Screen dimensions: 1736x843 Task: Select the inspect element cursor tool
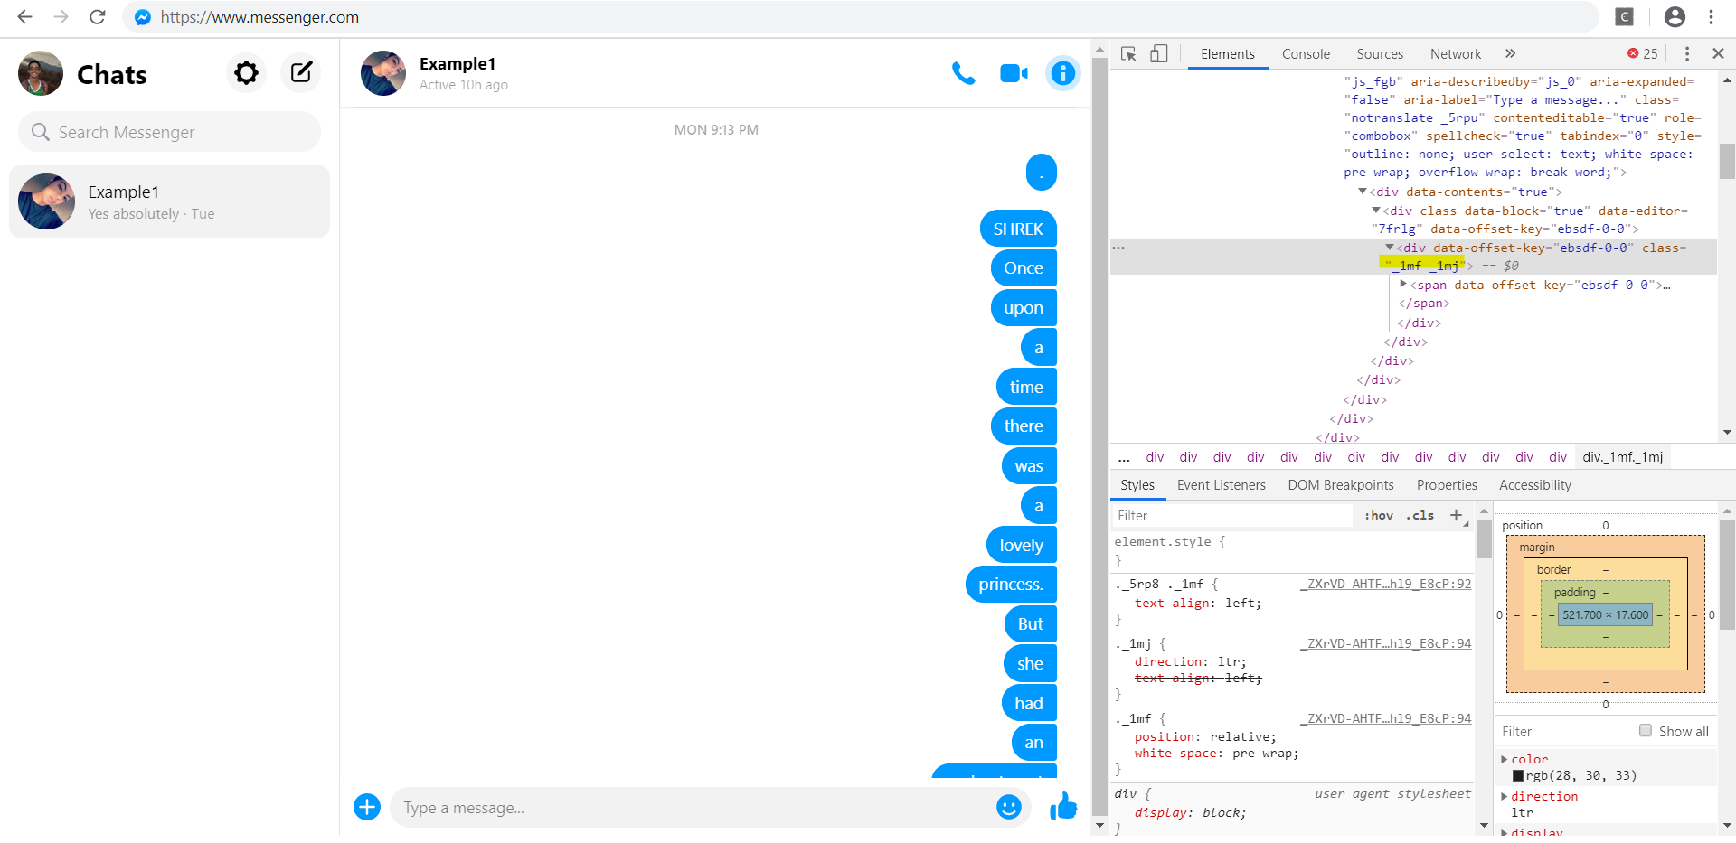(x=1128, y=54)
